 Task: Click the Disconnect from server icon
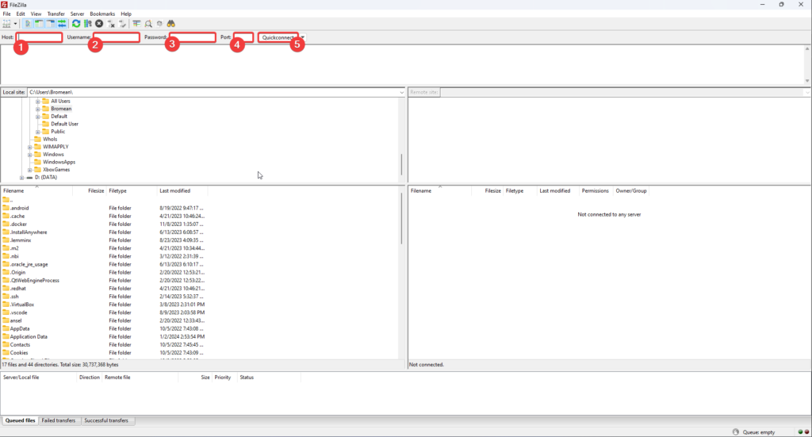coord(112,24)
